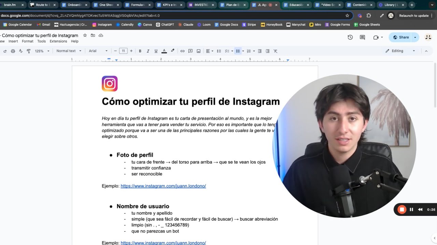Rewind the screen recording
This screenshot has height=245, width=437.
(x=420, y=210)
